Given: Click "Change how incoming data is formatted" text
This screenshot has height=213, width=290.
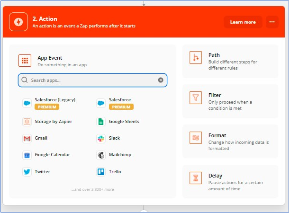Looking at the screenshot, I should tap(238, 145).
